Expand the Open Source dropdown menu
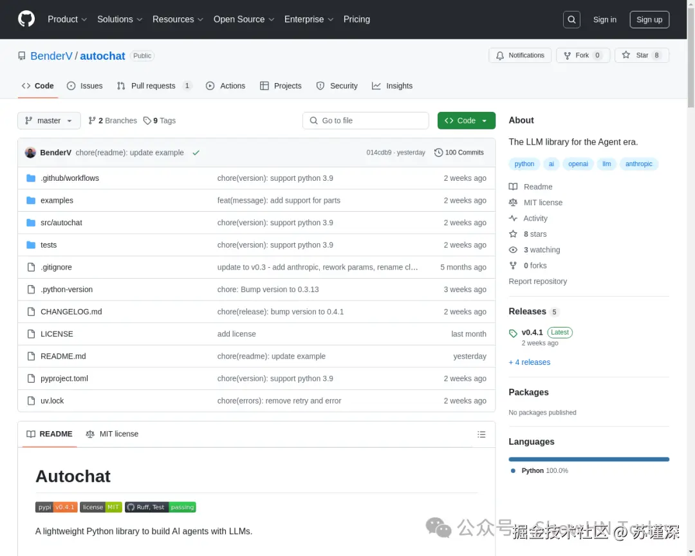 [x=244, y=19]
